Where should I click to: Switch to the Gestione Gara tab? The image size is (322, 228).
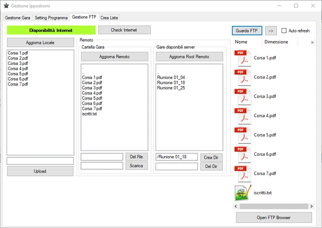18,18
